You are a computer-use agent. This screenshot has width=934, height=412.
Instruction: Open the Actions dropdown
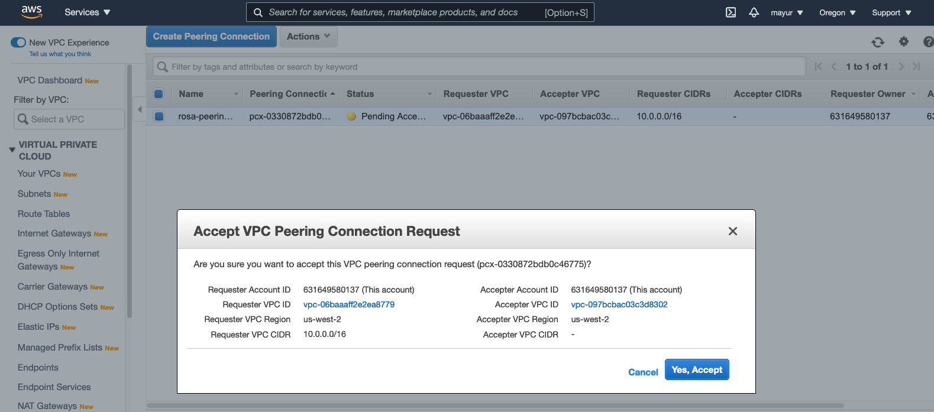coord(308,37)
